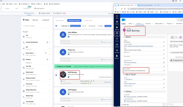Screen dimensions: 183x107
Task: Switch to People Search tab
Action: coord(29,13)
